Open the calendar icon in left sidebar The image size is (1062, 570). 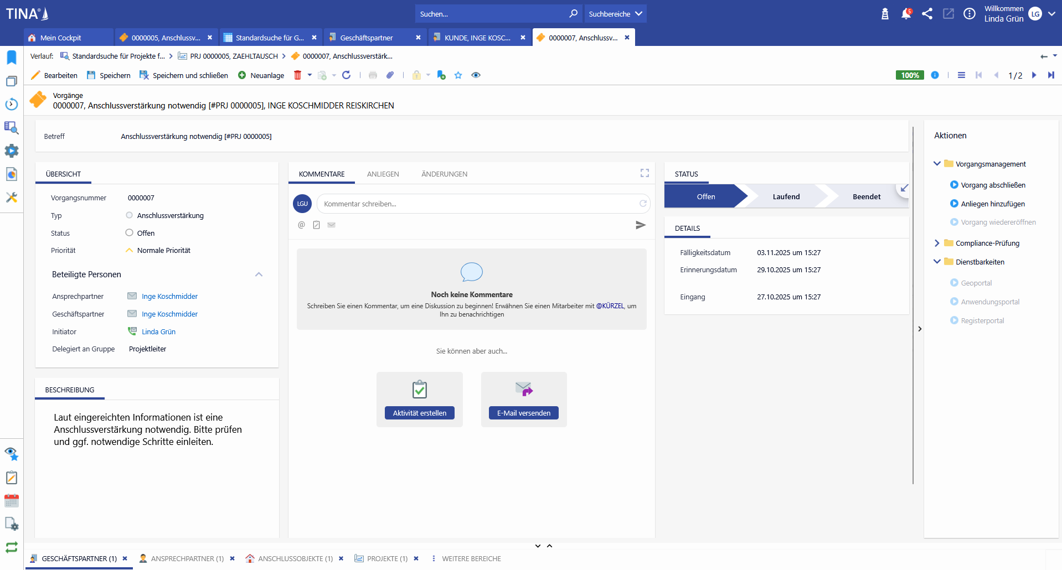(12, 501)
